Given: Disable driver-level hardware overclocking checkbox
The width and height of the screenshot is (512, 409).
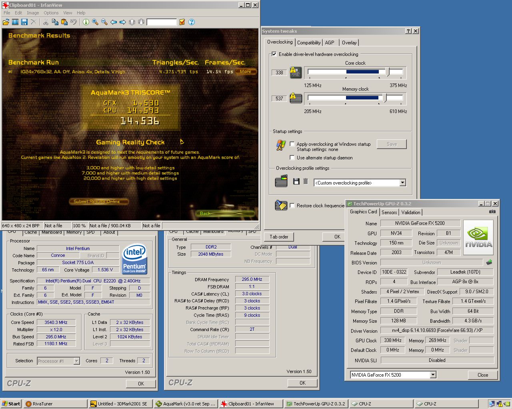Looking at the screenshot, I should [274, 54].
